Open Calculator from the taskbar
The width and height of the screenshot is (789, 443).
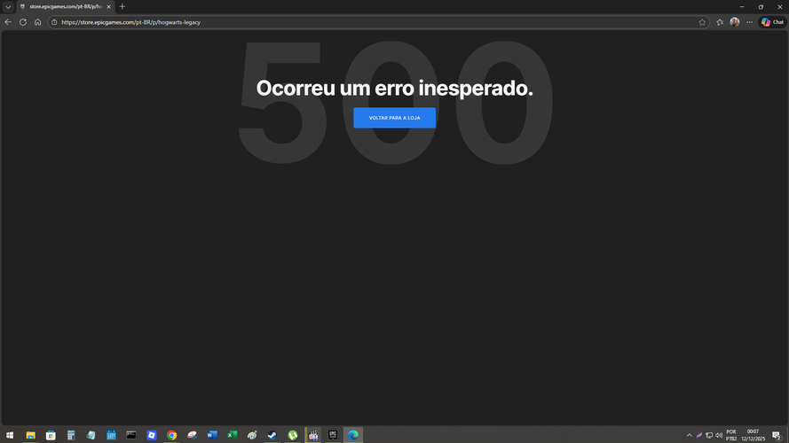(71, 435)
